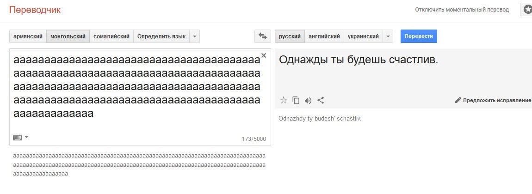Select украинский target language
The width and height of the screenshot is (532, 194).
(363, 36)
